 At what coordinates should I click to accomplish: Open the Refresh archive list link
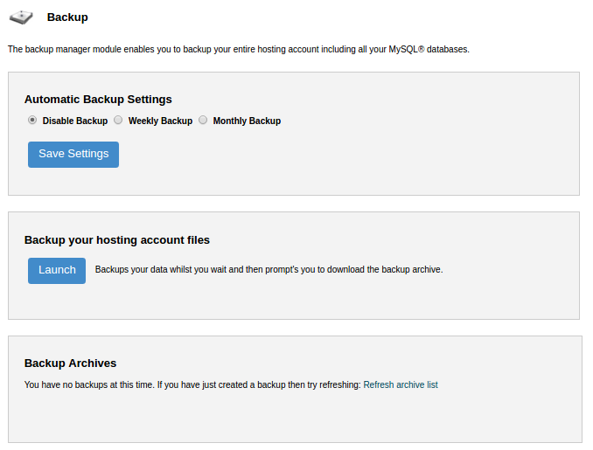401,384
